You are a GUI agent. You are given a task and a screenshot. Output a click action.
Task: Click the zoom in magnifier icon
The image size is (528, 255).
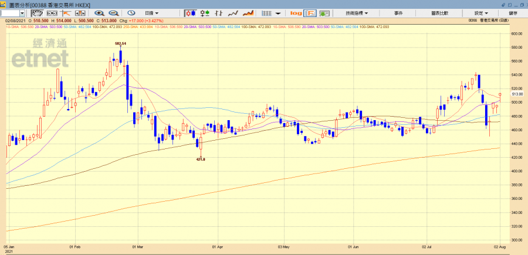(x=99, y=13)
